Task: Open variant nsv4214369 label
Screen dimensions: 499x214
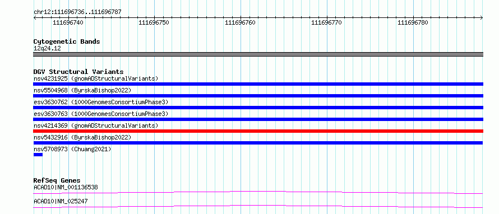Action: 96,125
